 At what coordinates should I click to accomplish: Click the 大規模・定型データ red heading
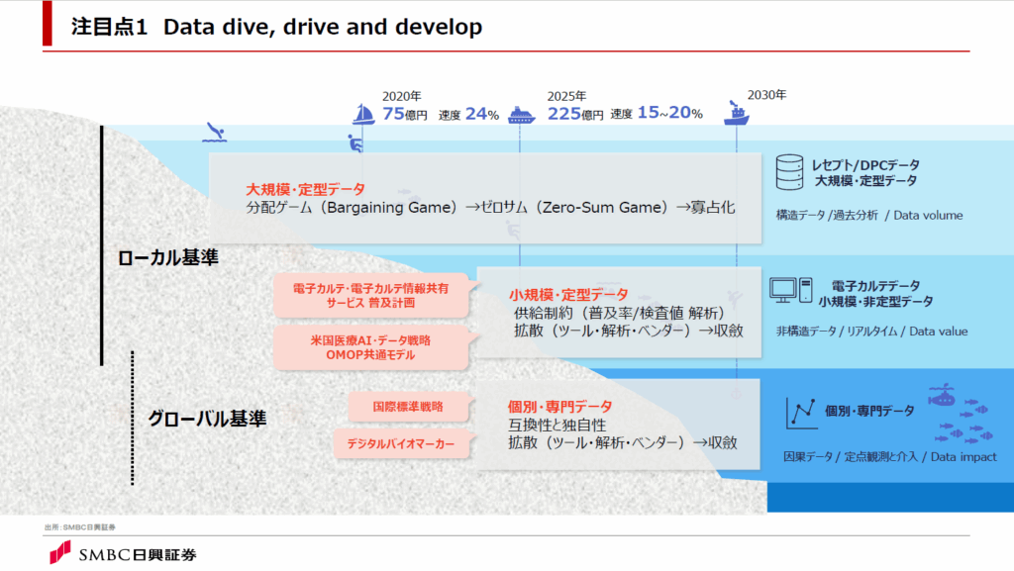(x=305, y=189)
